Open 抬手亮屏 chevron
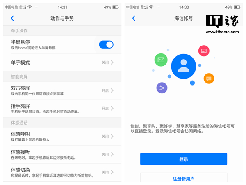 coord(112,109)
